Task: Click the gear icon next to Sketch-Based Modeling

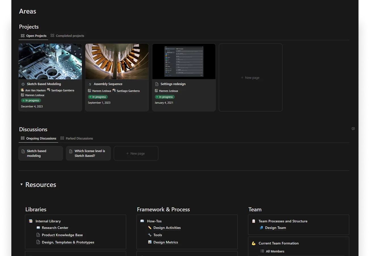Action: [x=23, y=84]
